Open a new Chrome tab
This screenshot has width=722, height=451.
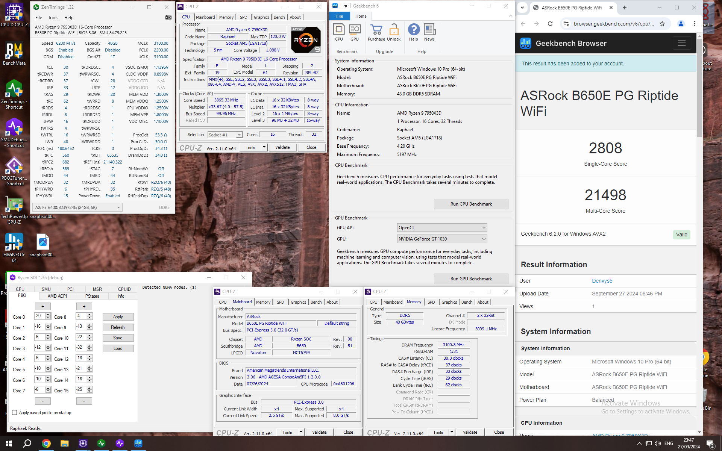624,8
